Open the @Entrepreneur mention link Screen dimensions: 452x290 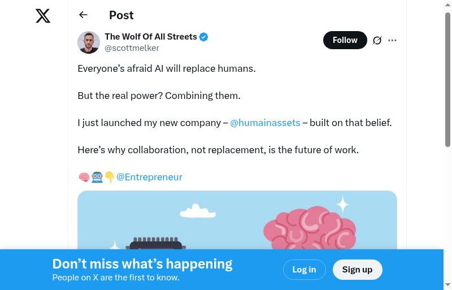point(149,177)
